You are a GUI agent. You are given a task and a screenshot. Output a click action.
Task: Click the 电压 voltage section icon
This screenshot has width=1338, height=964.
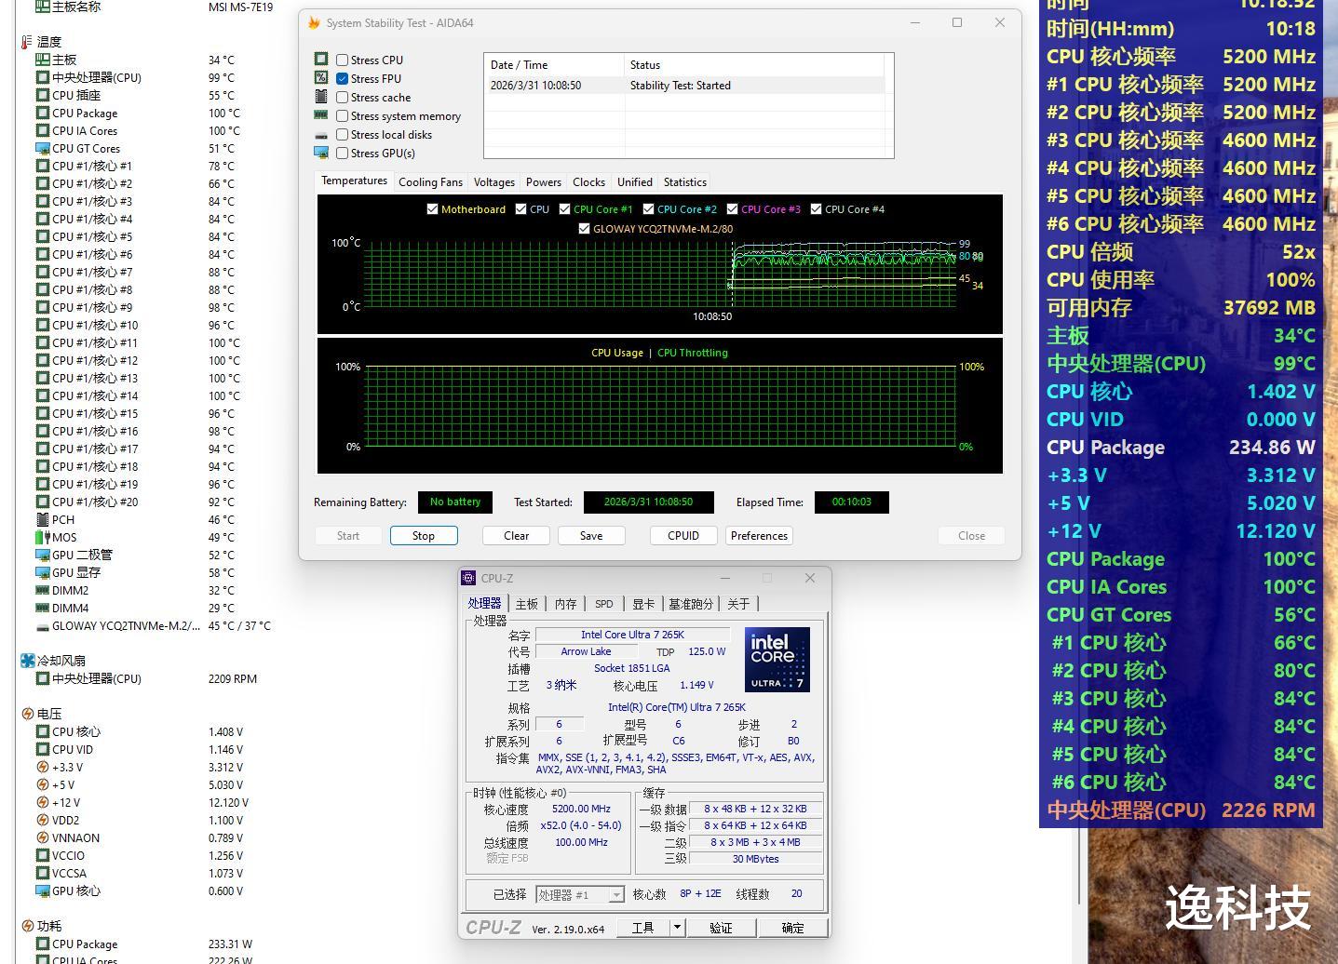tap(28, 714)
